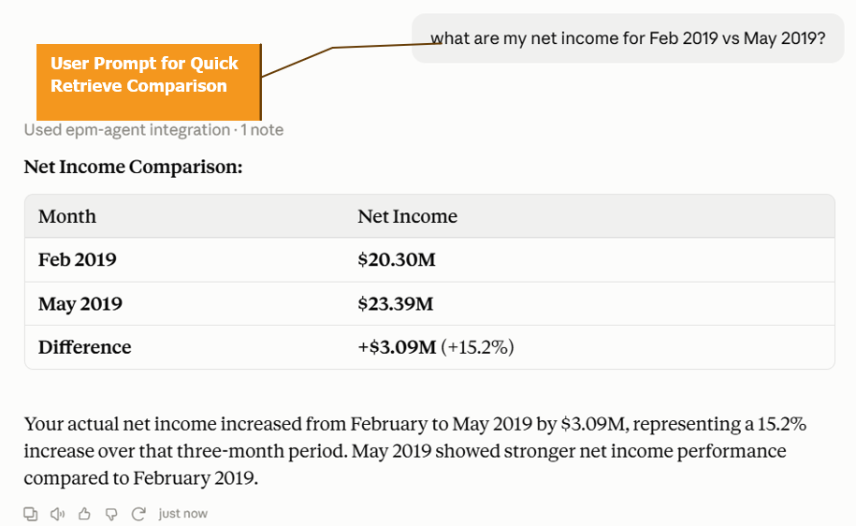Viewport: 856px width, 526px height.
Task: Click the '+$3.09M (+15.2%)' cell
Action: point(436,347)
